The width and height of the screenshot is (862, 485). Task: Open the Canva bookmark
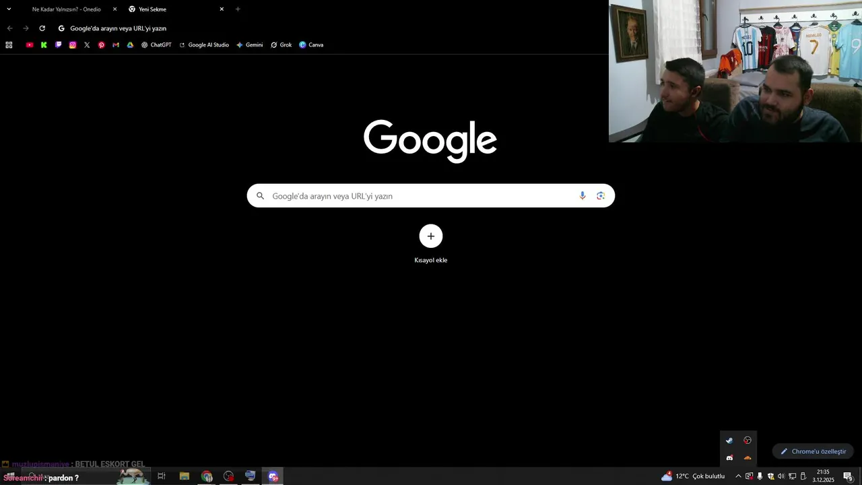311,45
